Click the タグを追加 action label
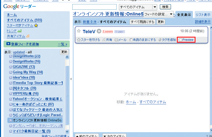Screen dimensions: 212x137 coord(169,40)
